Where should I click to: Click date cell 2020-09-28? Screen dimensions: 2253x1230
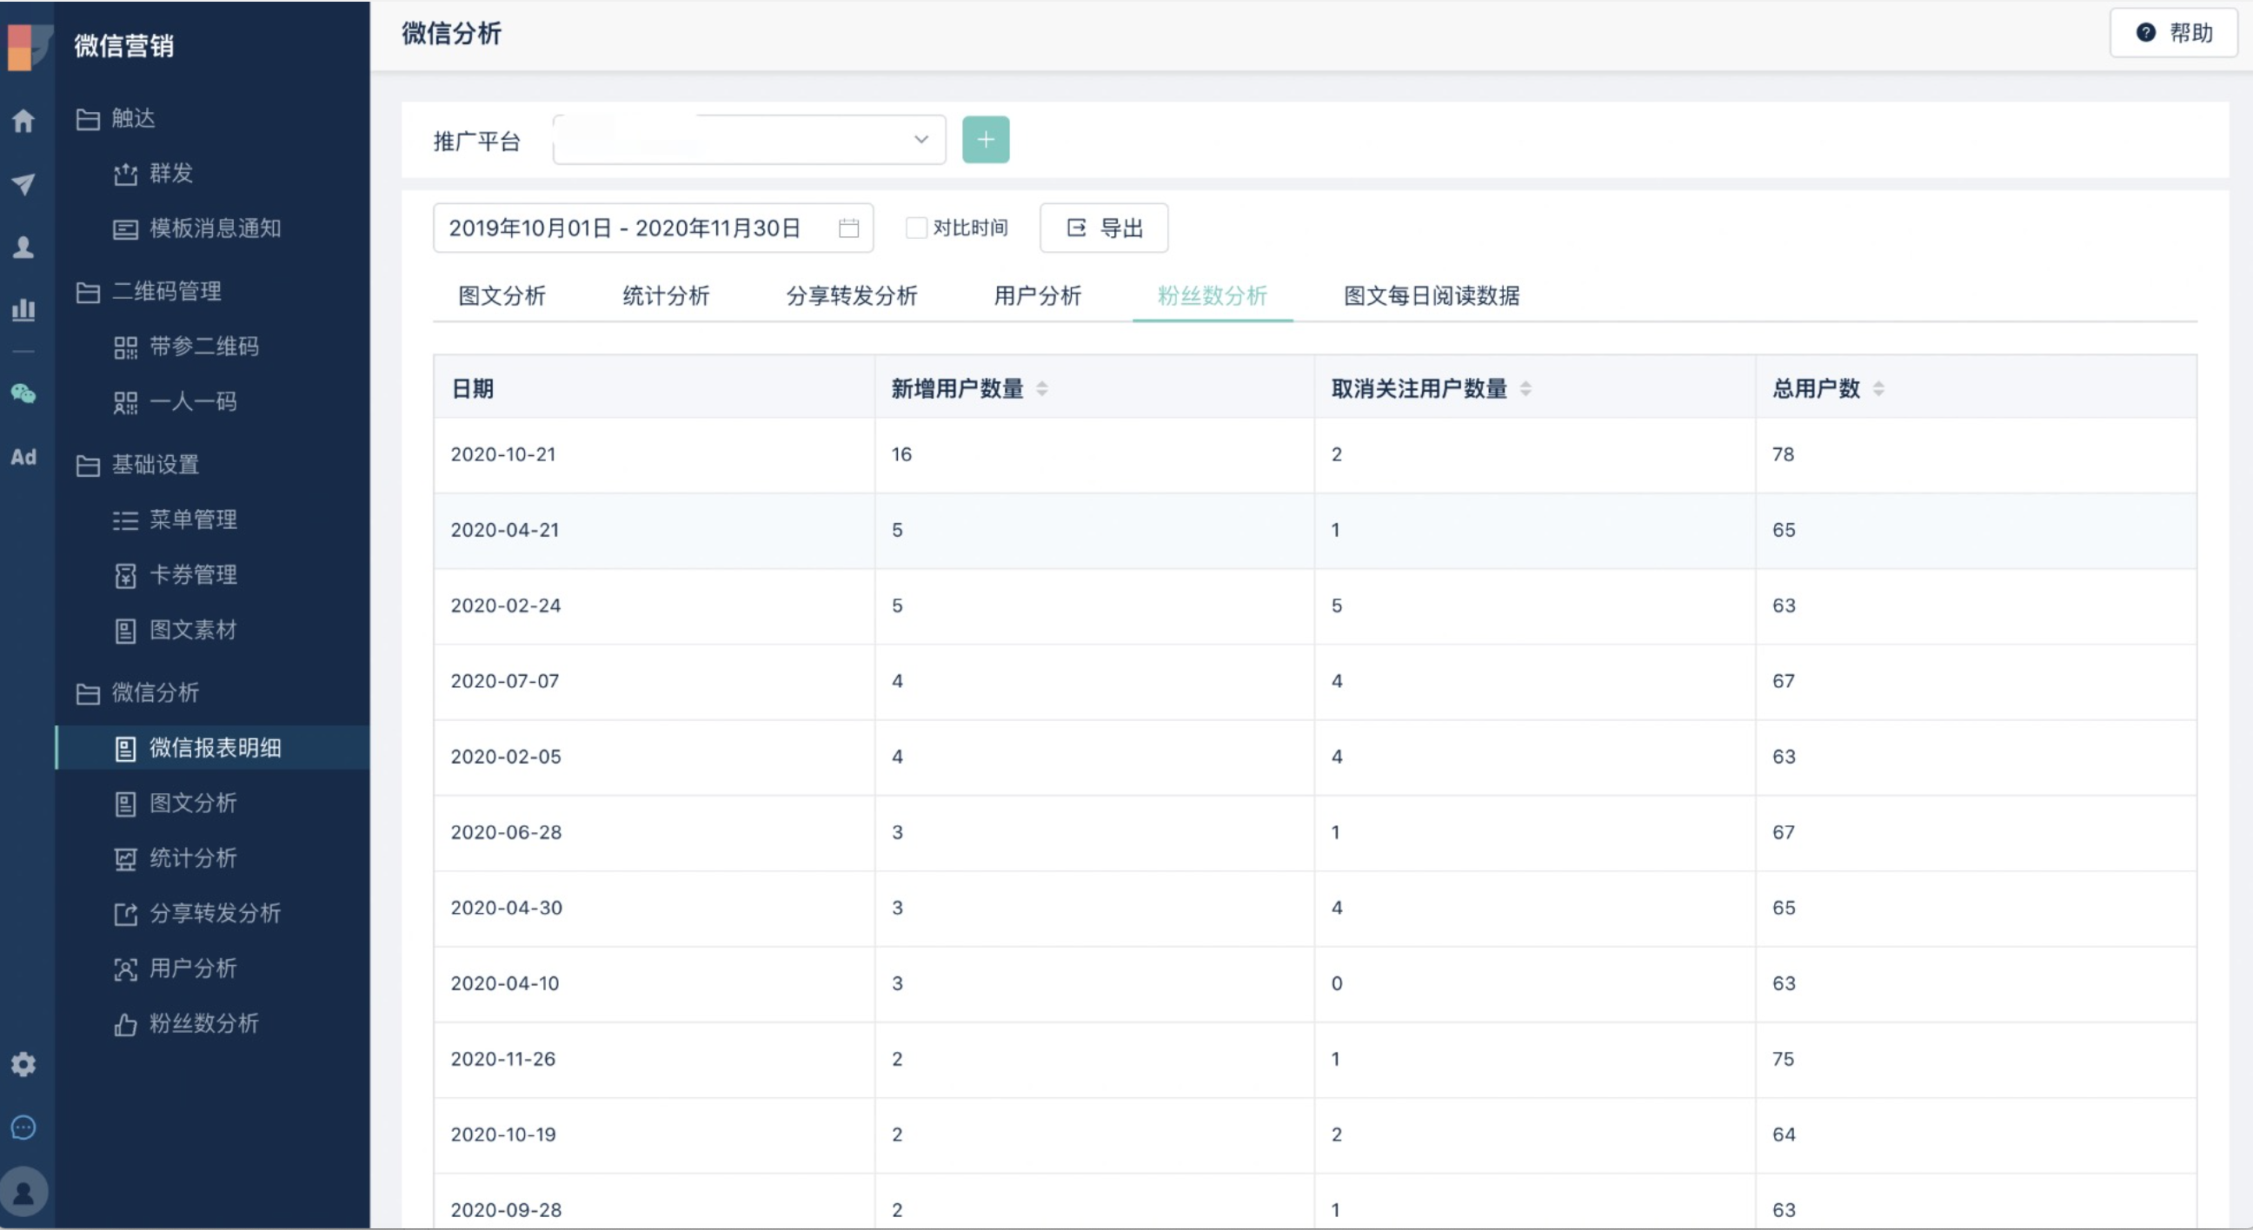(506, 1211)
